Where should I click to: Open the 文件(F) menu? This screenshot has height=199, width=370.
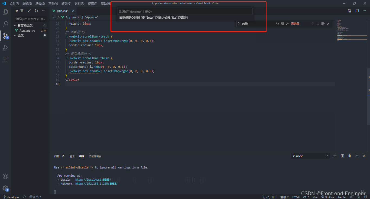14,4
